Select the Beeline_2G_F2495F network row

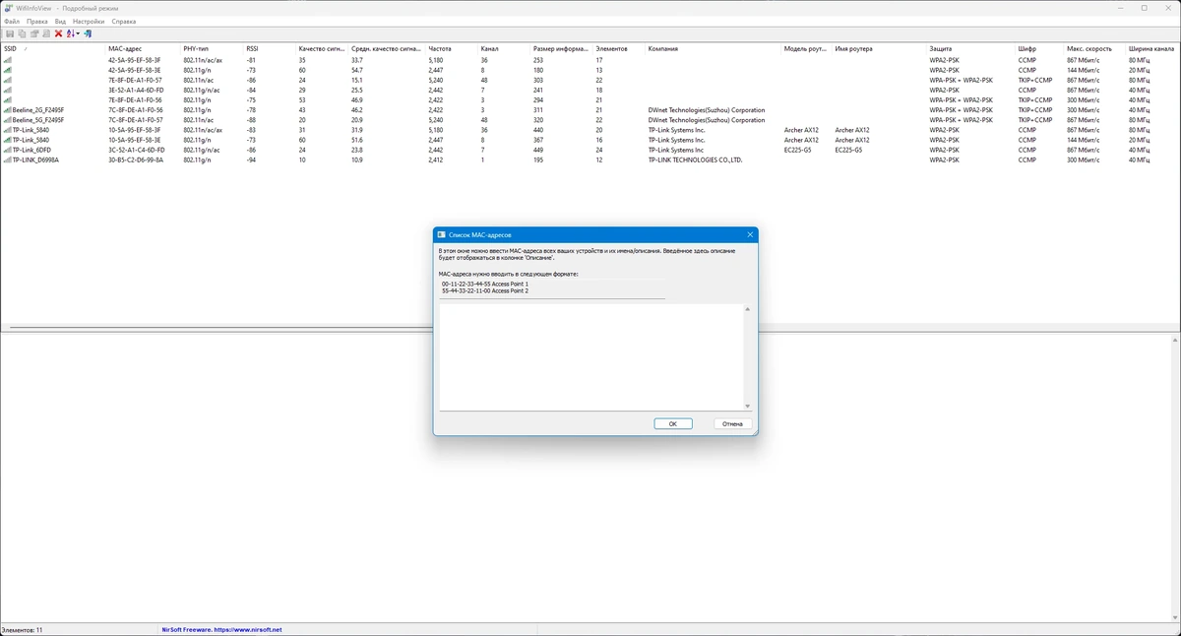(590, 110)
